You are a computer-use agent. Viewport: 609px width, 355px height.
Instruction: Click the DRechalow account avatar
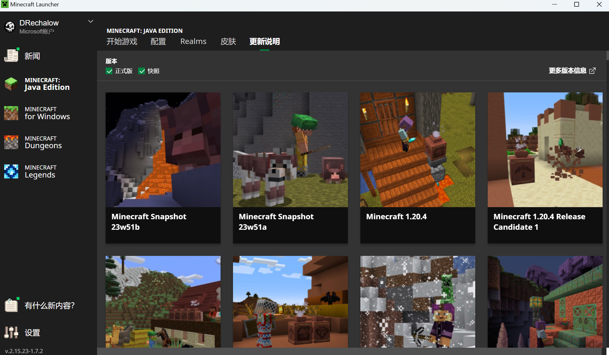(x=10, y=27)
